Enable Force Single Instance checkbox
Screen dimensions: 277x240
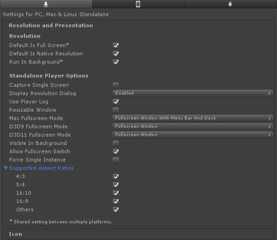(116, 160)
